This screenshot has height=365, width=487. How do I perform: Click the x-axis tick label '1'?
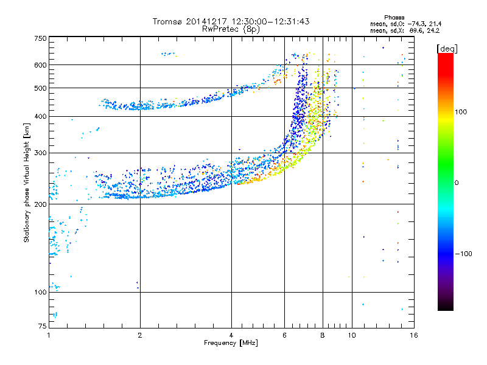pyautogui.click(x=49, y=335)
